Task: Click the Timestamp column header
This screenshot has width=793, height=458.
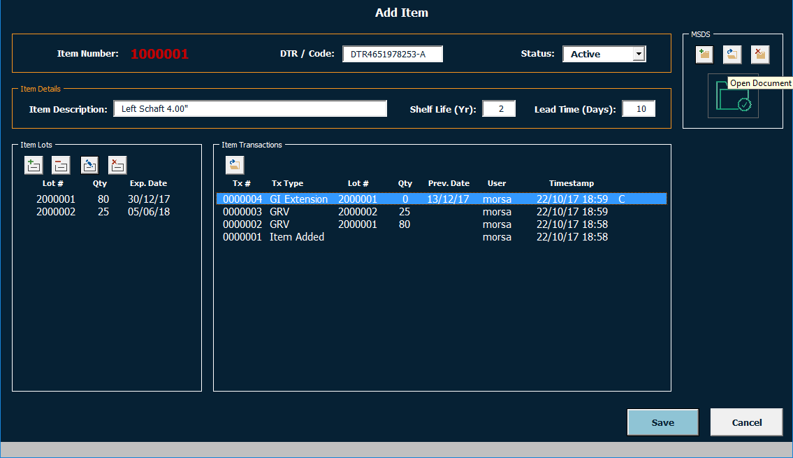Action: click(572, 183)
